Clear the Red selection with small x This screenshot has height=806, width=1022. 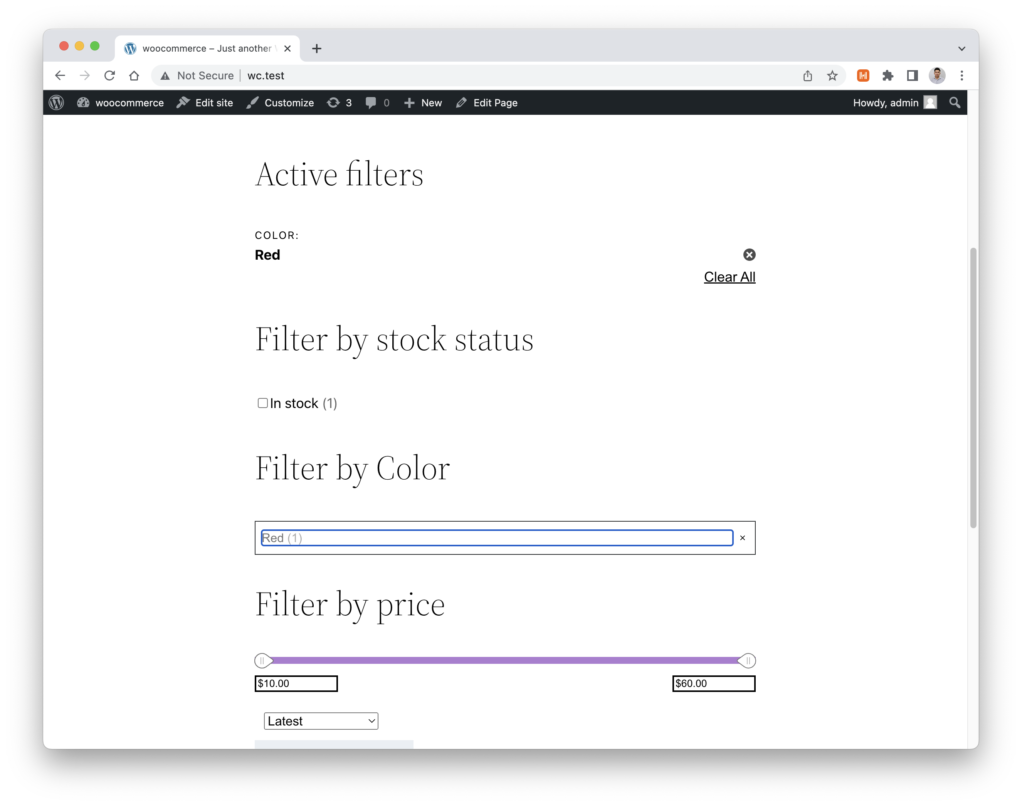click(x=743, y=538)
